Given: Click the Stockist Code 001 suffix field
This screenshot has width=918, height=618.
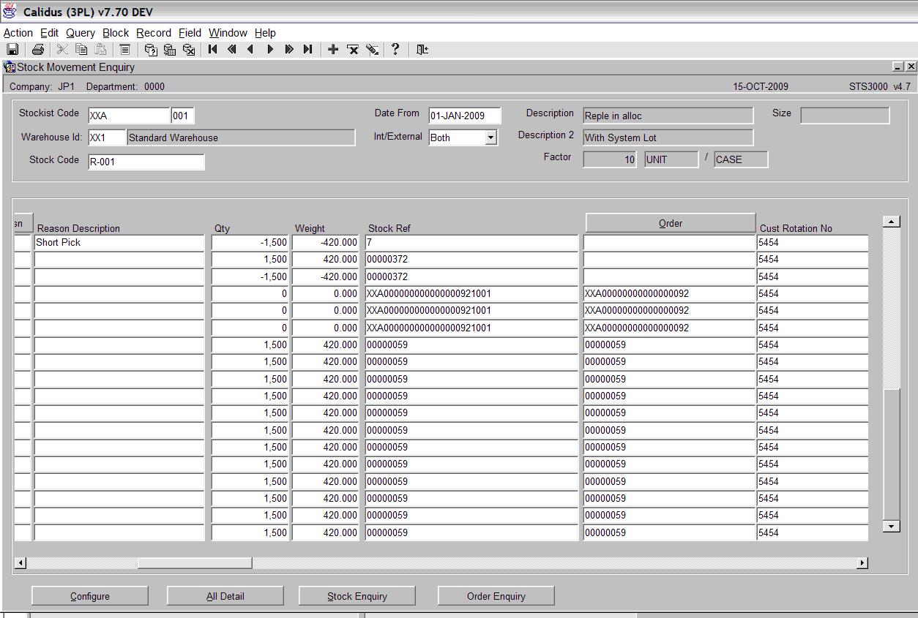Looking at the screenshot, I should [x=183, y=116].
